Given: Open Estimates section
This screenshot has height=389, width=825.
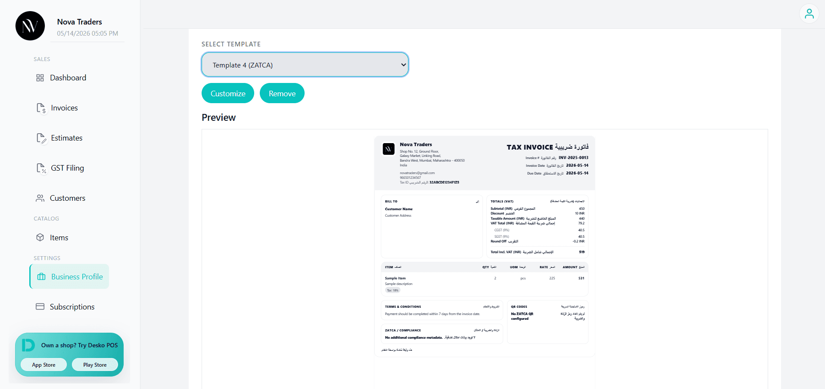Looking at the screenshot, I should (67, 138).
